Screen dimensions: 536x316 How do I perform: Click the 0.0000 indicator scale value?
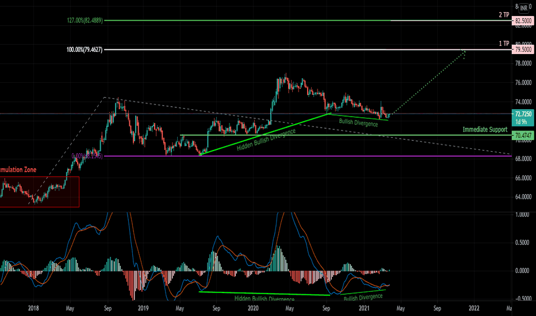(x=522, y=271)
